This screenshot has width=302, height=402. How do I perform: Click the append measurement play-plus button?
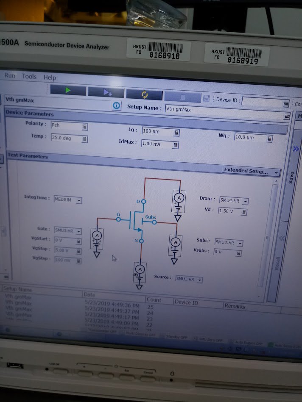tap(106, 92)
